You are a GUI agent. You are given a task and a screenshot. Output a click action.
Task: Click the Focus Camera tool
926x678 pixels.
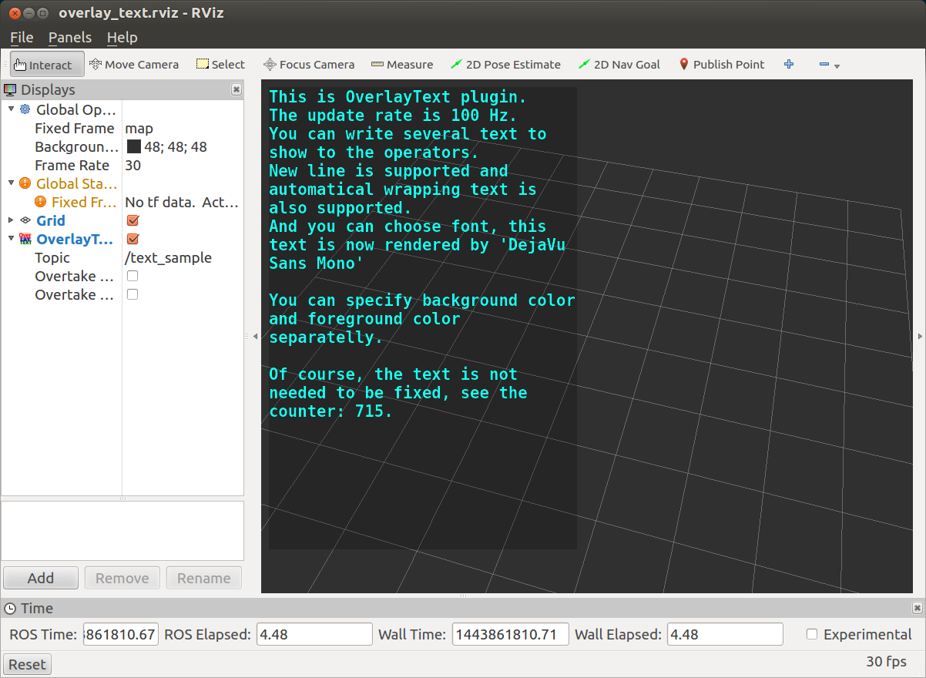(x=309, y=65)
